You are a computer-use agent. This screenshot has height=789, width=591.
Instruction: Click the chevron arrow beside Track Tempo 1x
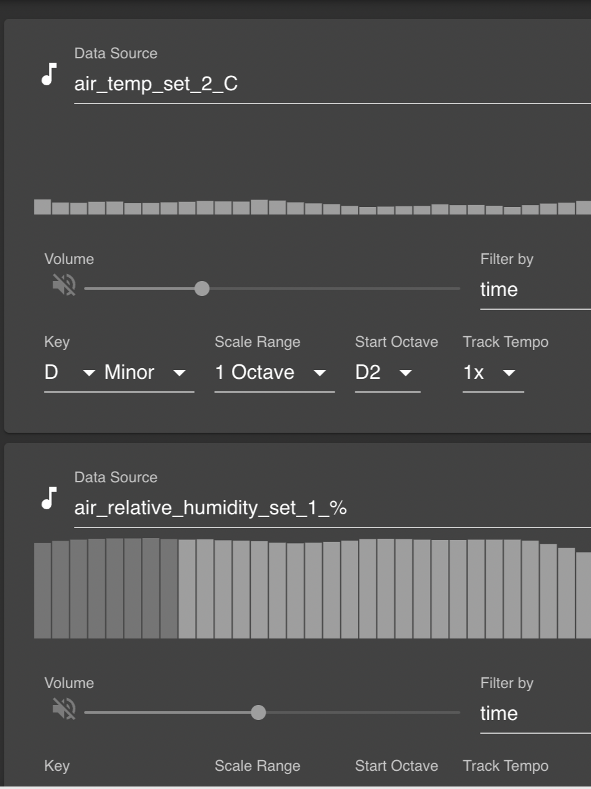coord(509,373)
